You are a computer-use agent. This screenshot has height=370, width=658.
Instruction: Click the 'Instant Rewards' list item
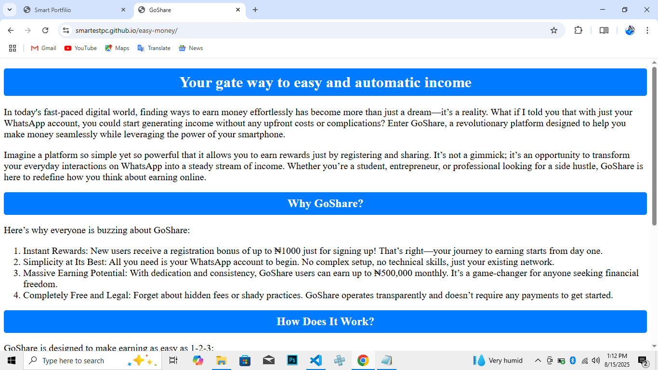pyautogui.click(x=313, y=251)
